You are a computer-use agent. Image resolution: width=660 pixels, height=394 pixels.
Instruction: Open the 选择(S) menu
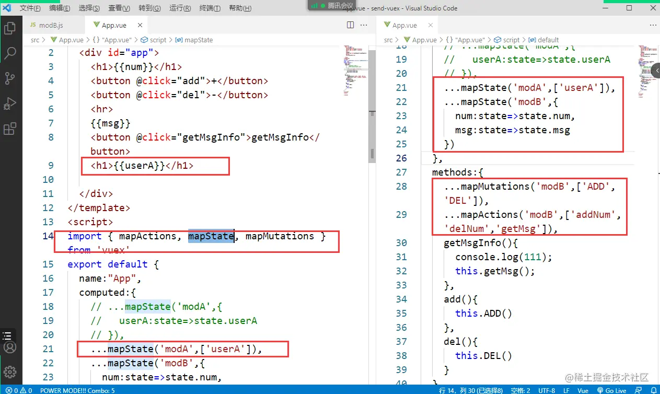tap(89, 8)
